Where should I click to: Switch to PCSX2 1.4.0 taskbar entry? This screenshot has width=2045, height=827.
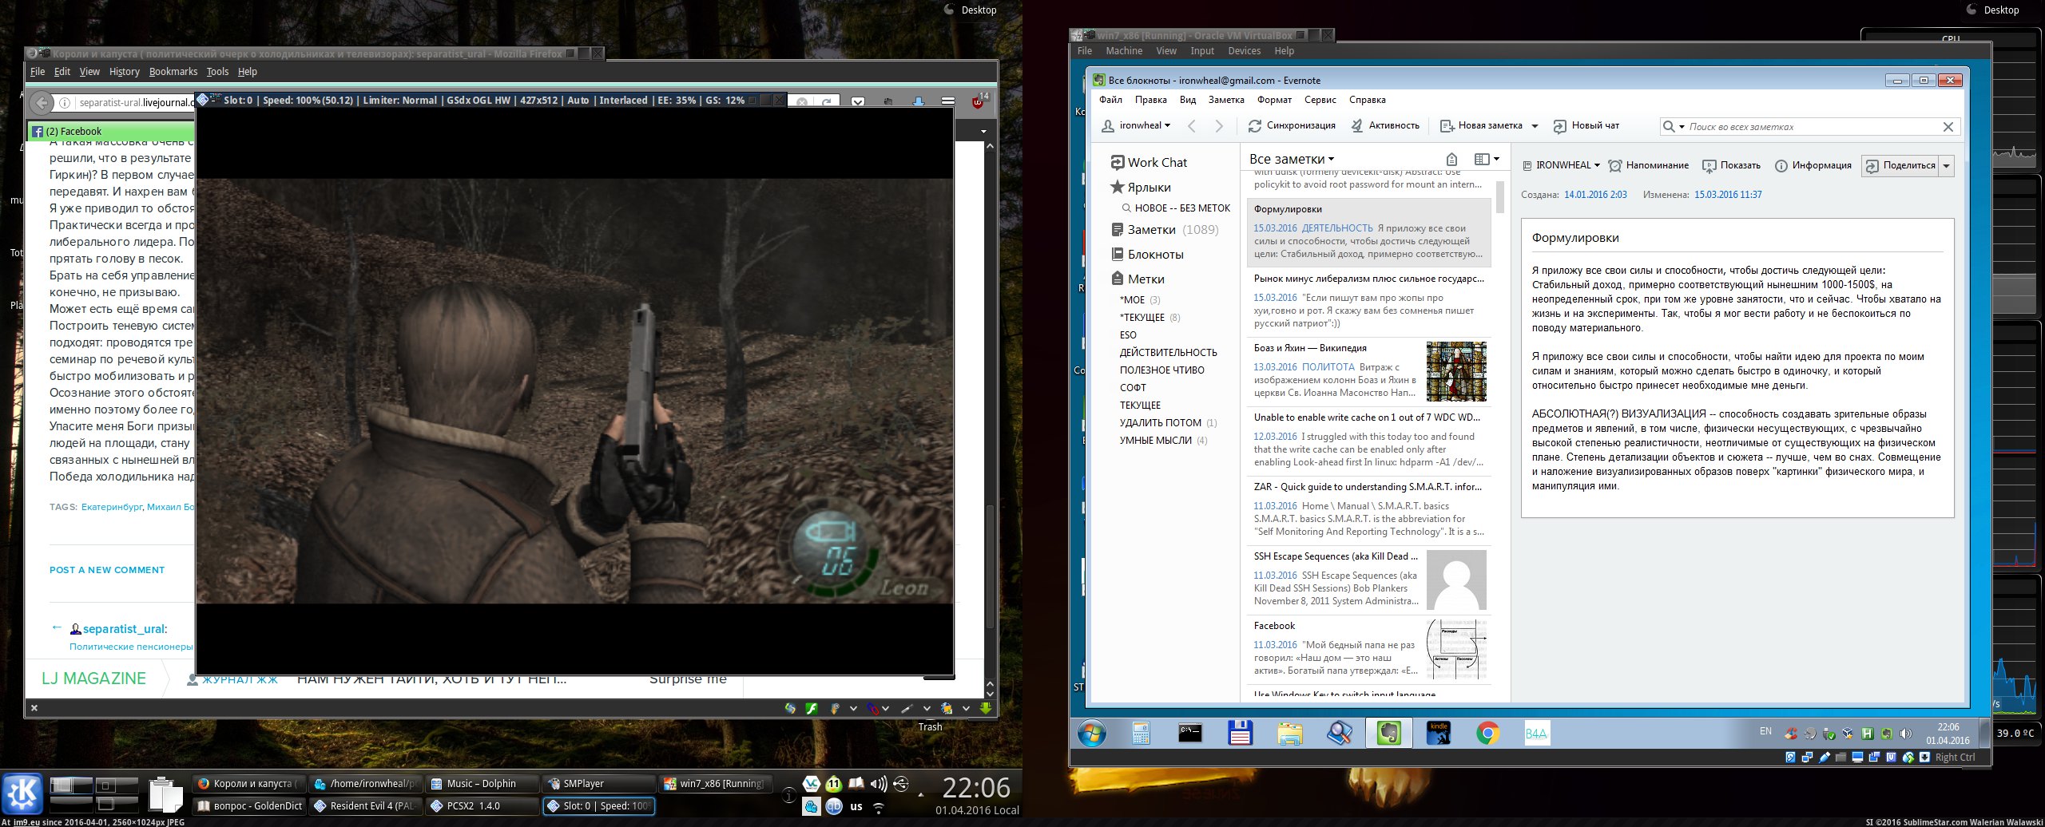click(x=482, y=806)
